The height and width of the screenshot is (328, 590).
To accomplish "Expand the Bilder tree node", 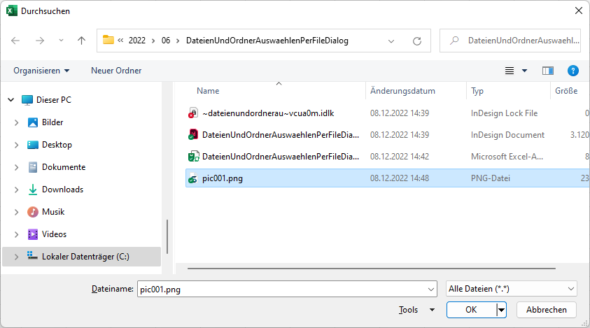I will click(16, 122).
